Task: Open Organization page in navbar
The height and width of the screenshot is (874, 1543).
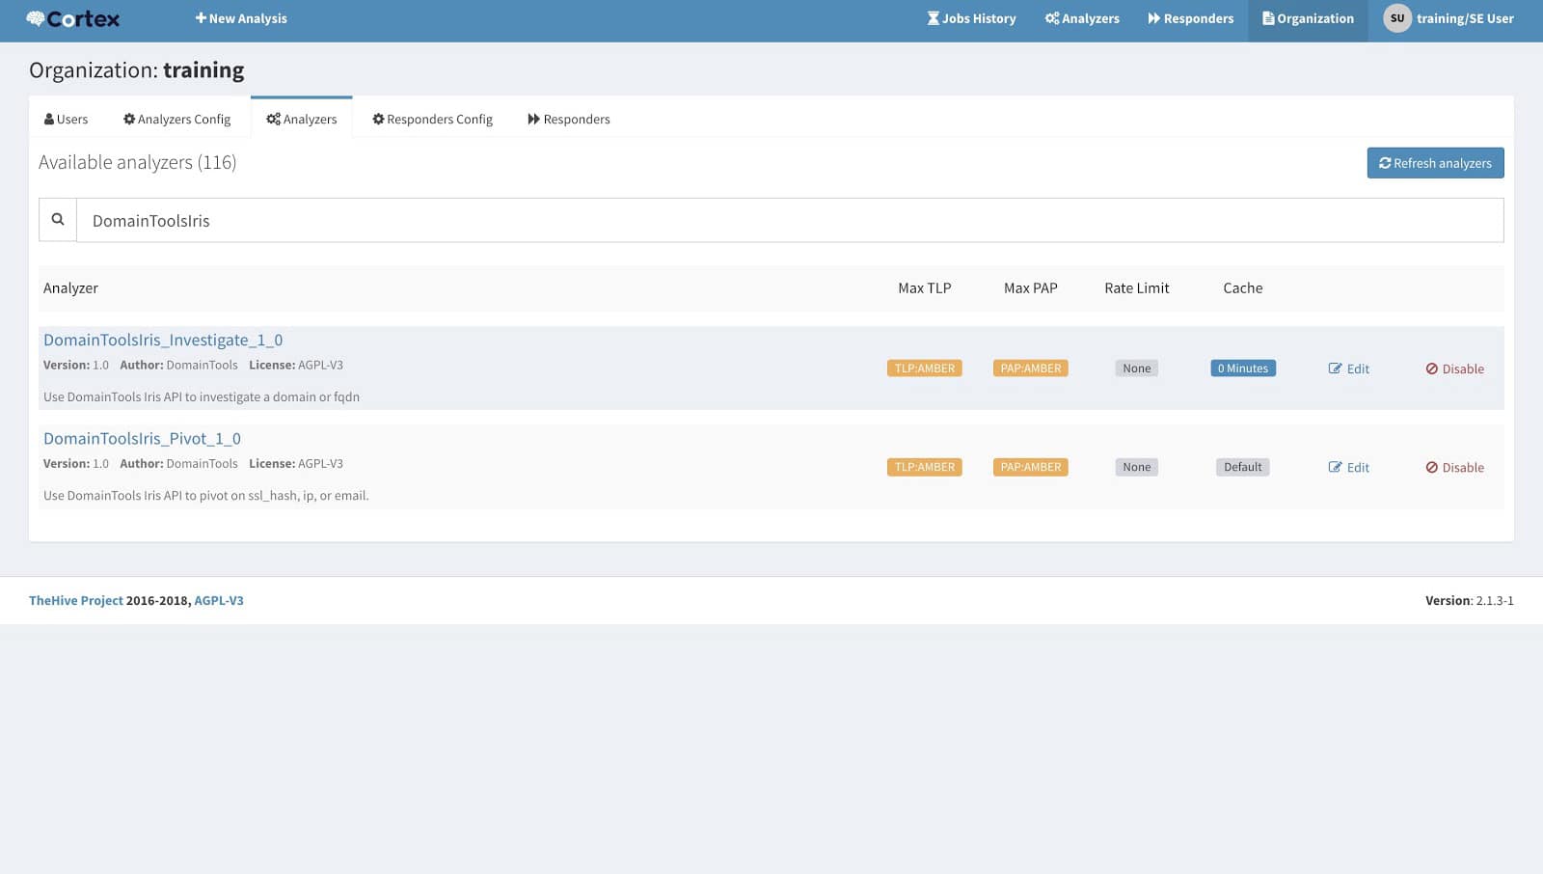Action: pos(1308,18)
